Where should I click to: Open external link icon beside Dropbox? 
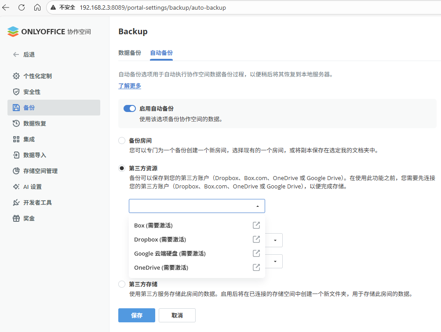[256, 239]
